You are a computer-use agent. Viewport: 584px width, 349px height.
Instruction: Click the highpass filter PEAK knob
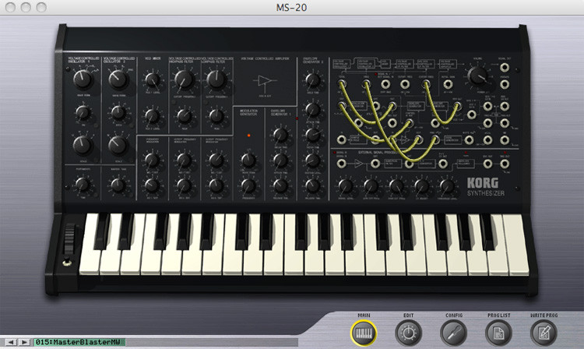(x=185, y=116)
